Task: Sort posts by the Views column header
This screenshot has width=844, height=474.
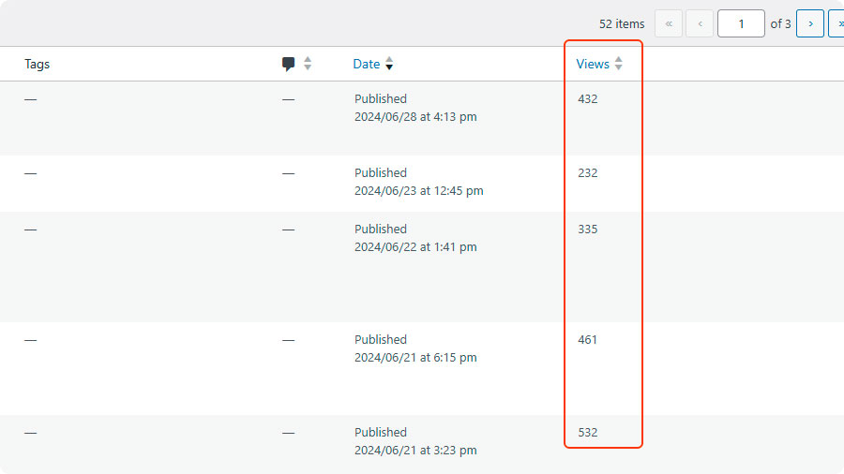Action: [593, 64]
